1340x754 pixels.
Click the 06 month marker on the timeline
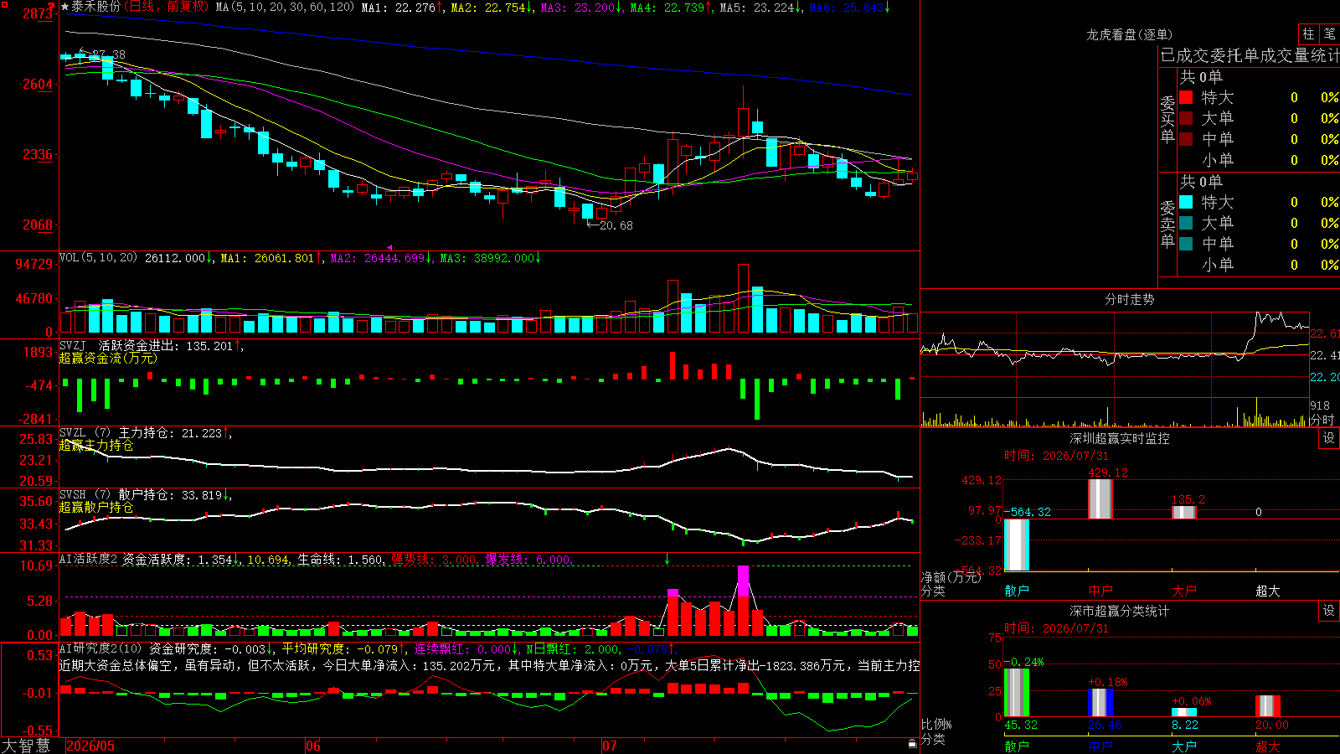coord(313,746)
